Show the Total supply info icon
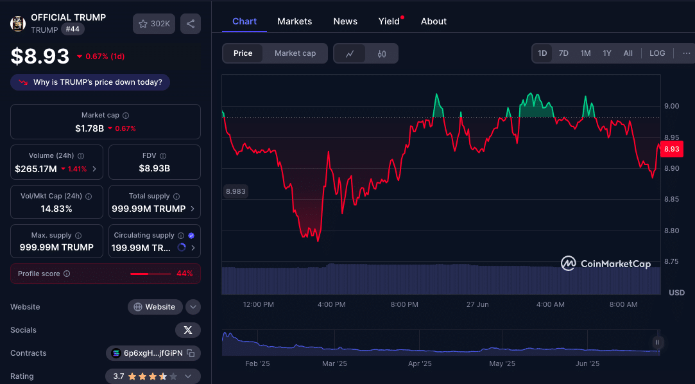 [176, 196]
